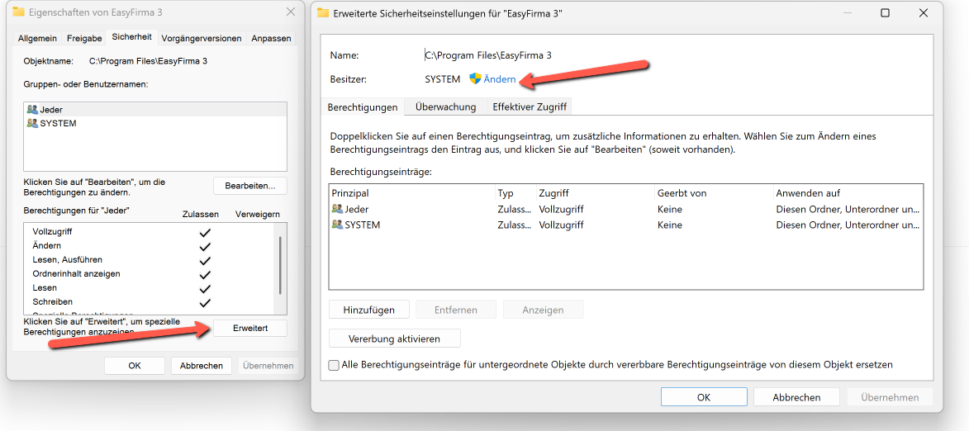This screenshot has width=969, height=431.
Task: Select SYSTEM in Gruppen- oder Benutzernamen list
Action: point(155,123)
